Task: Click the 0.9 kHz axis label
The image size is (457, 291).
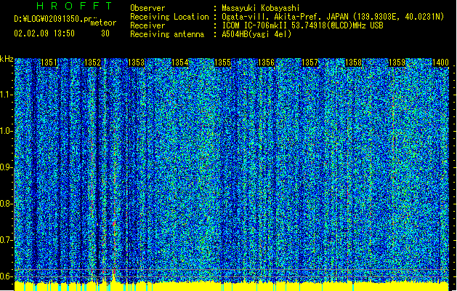Action: point(6,167)
